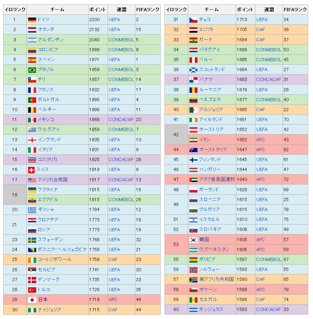Click the Israel flag beside イスラエル
Screen dimensions: 313x319
pyautogui.click(x=193, y=220)
